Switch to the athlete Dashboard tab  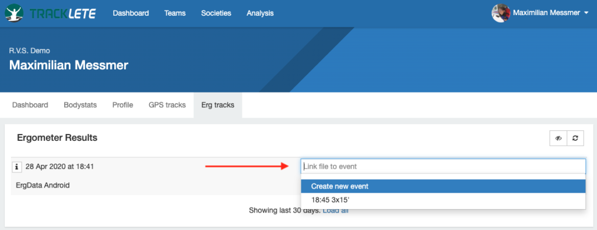click(30, 105)
